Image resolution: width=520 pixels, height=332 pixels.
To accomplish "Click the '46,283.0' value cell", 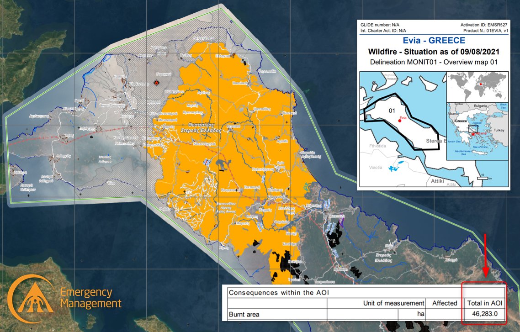I will (484, 313).
